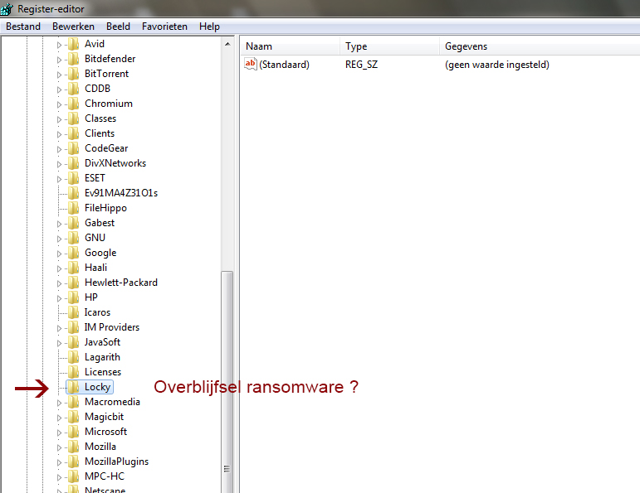Expand the Classes key arrow
The height and width of the screenshot is (493, 640).
(59, 119)
